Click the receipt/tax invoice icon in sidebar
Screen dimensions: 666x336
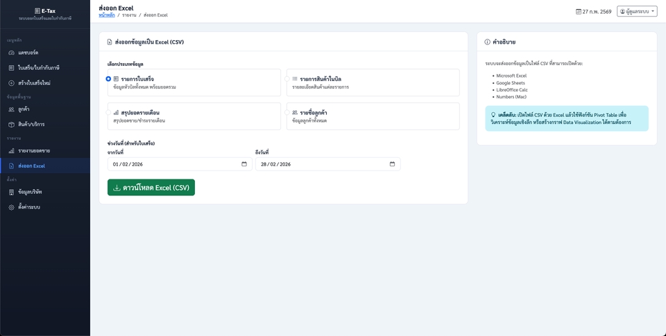[11, 68]
